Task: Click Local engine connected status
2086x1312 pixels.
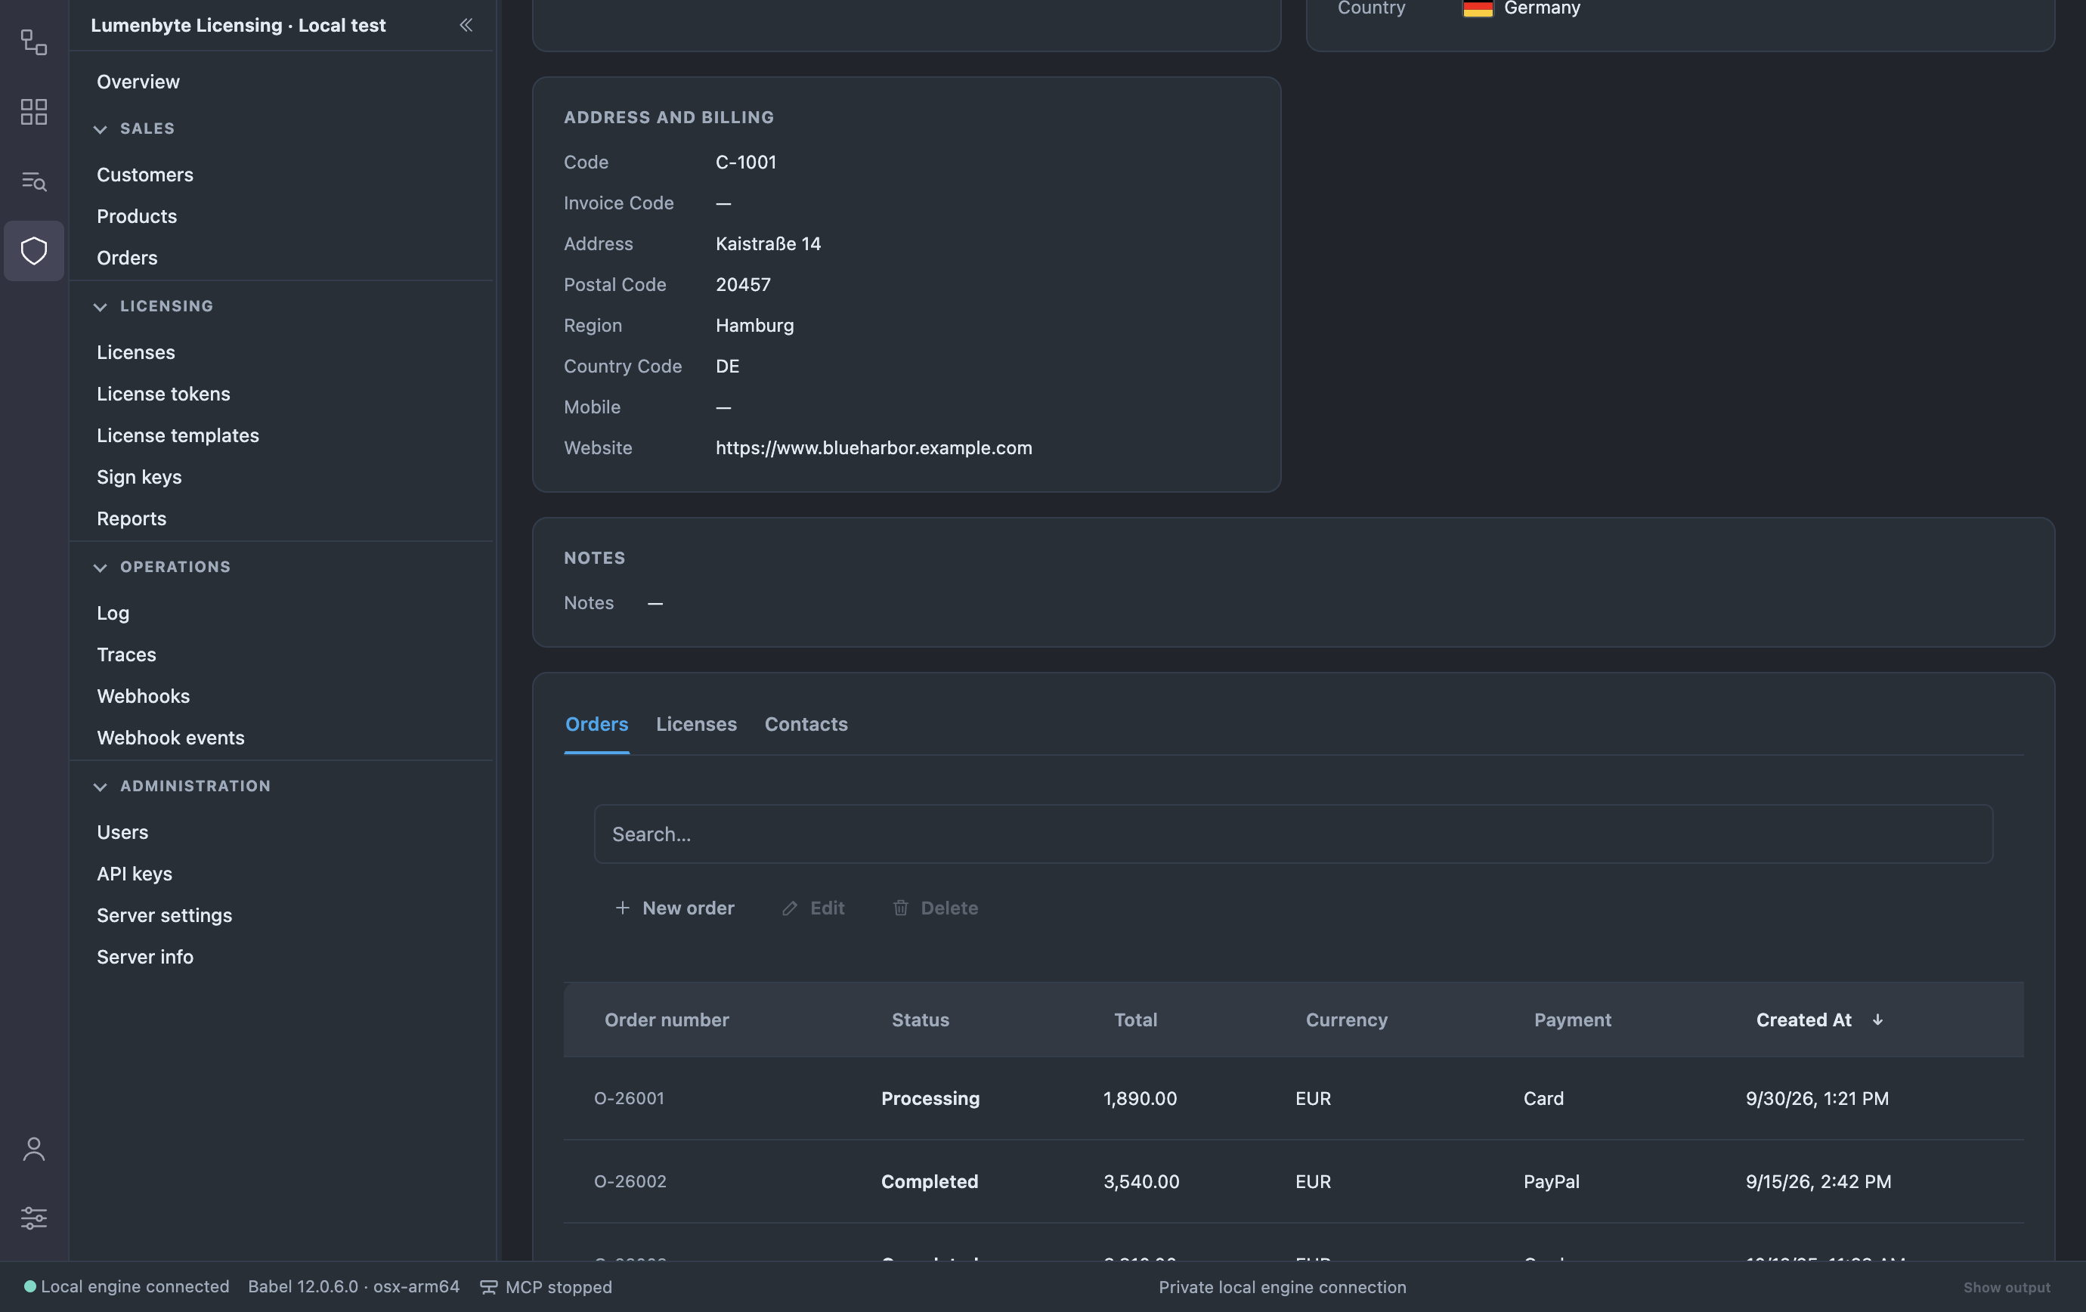Action: (x=126, y=1287)
